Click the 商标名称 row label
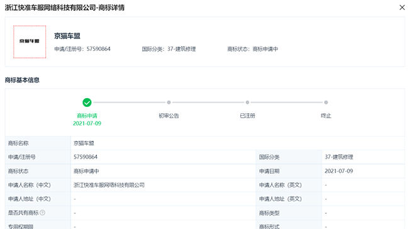 coord(18,143)
